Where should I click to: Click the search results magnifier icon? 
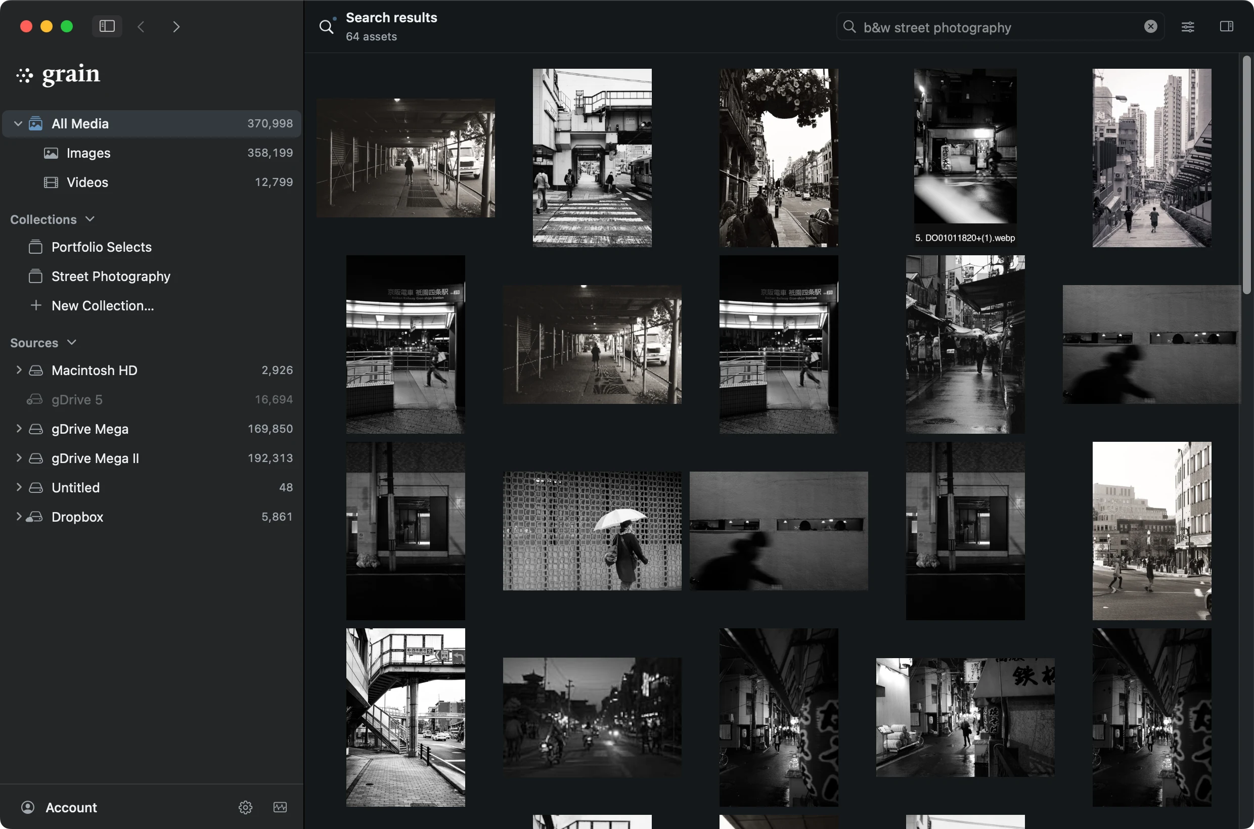coord(327,26)
